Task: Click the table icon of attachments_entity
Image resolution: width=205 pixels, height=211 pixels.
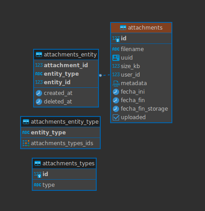Action: point(39,55)
